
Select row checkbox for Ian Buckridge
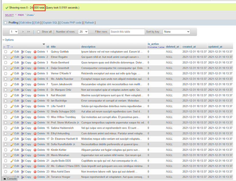(x=6, y=101)
